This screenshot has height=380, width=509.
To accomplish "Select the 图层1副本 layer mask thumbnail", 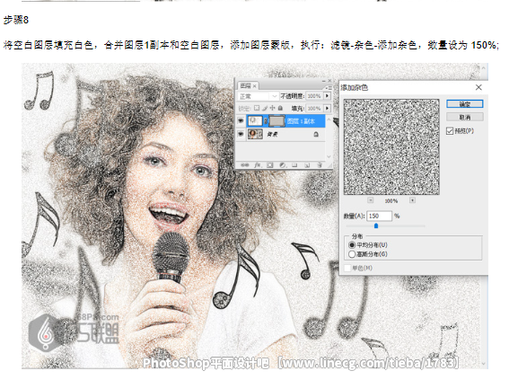I will coord(276,120).
